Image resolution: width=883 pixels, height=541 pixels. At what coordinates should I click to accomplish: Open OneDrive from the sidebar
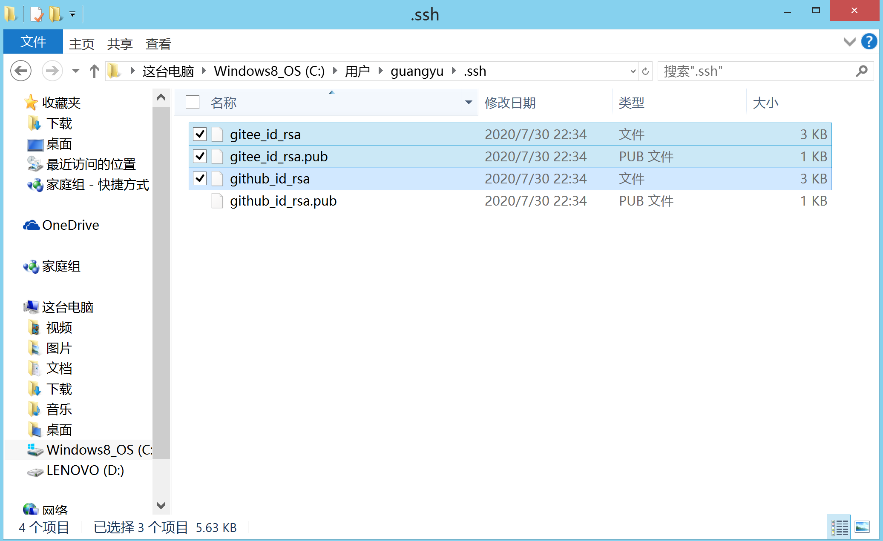[x=70, y=225]
